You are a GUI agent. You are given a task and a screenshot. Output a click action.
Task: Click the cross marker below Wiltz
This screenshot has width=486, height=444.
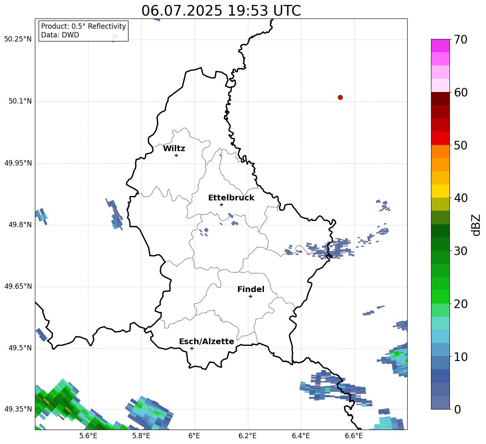tap(177, 155)
